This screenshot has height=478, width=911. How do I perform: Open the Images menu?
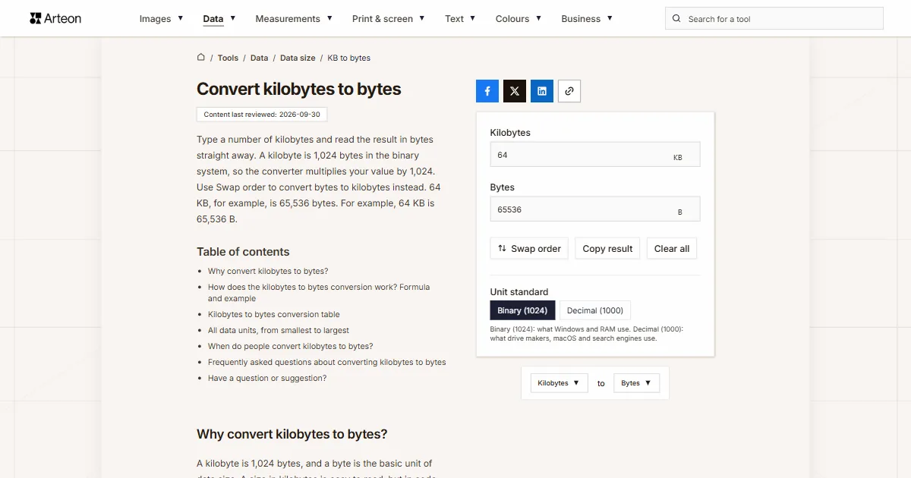[x=161, y=19]
